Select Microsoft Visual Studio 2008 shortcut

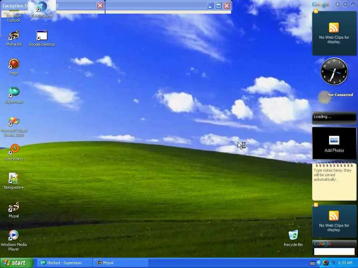pyautogui.click(x=14, y=126)
